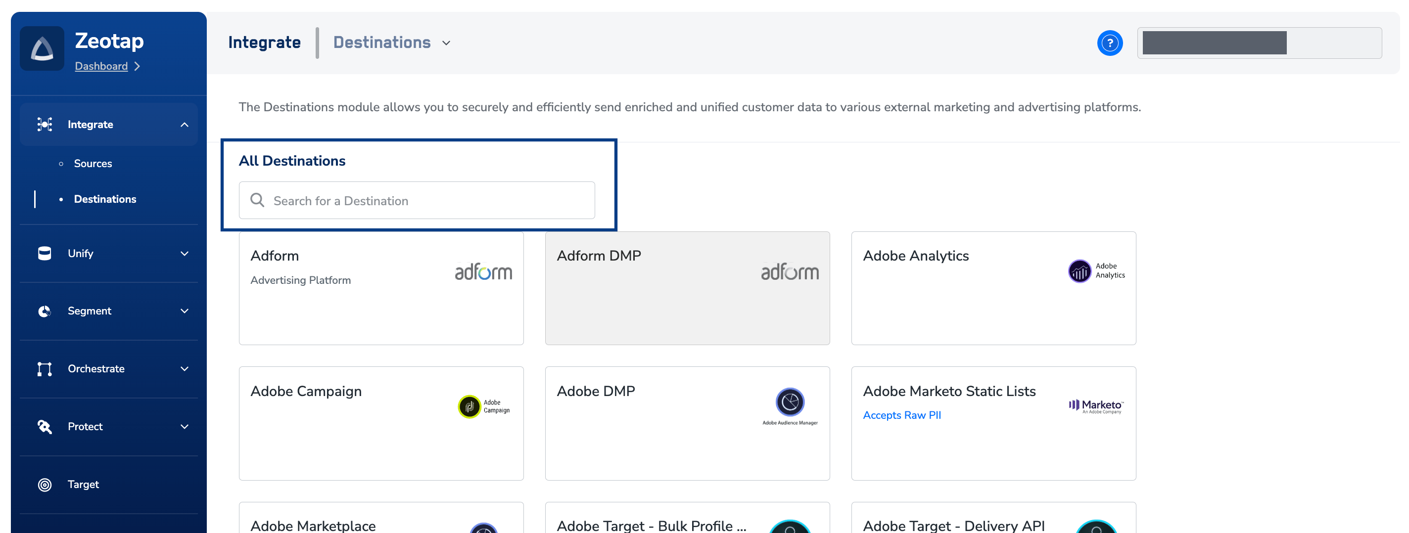
Task: Click the Zeotap logo icon
Action: point(42,48)
